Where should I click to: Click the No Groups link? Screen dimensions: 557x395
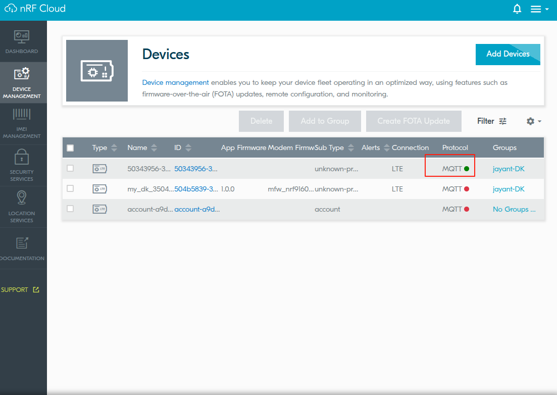coord(514,209)
